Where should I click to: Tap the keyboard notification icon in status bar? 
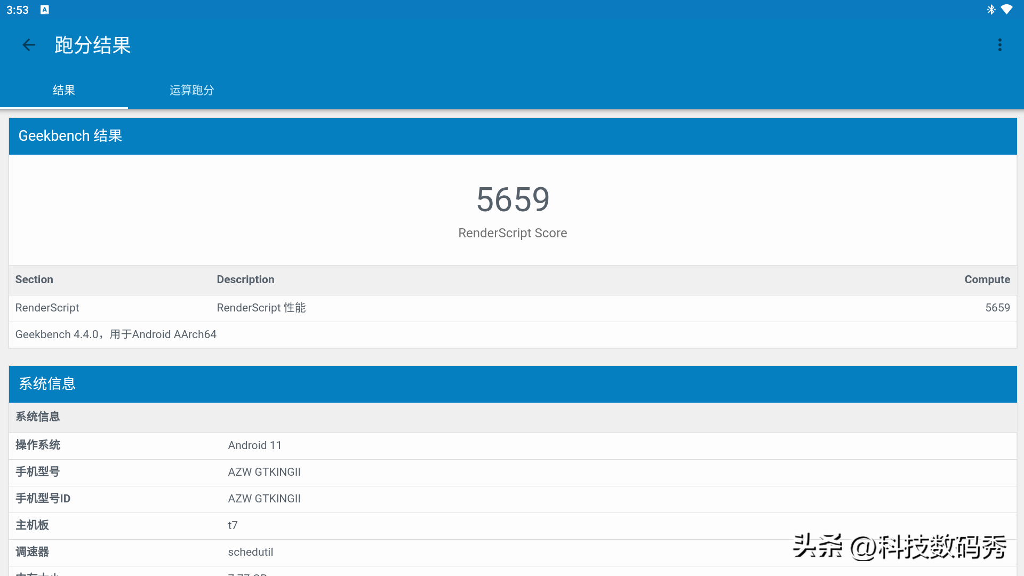click(45, 10)
